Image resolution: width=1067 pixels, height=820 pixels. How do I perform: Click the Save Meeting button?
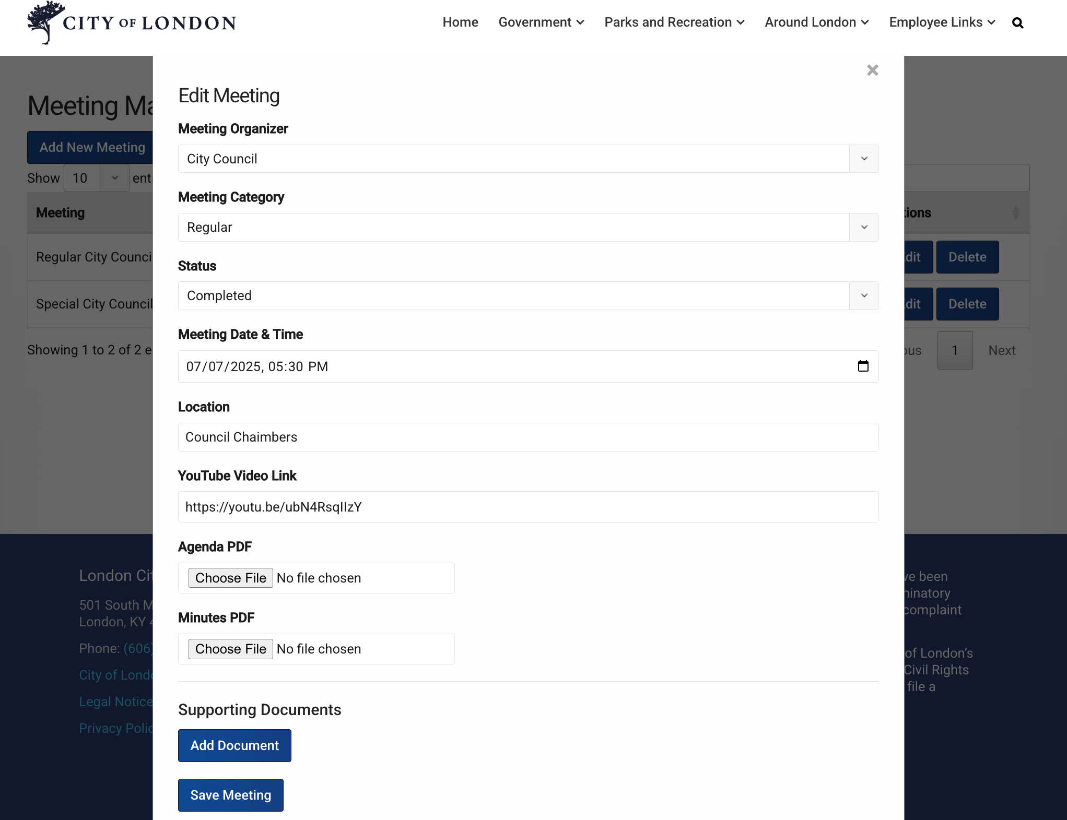[230, 795]
